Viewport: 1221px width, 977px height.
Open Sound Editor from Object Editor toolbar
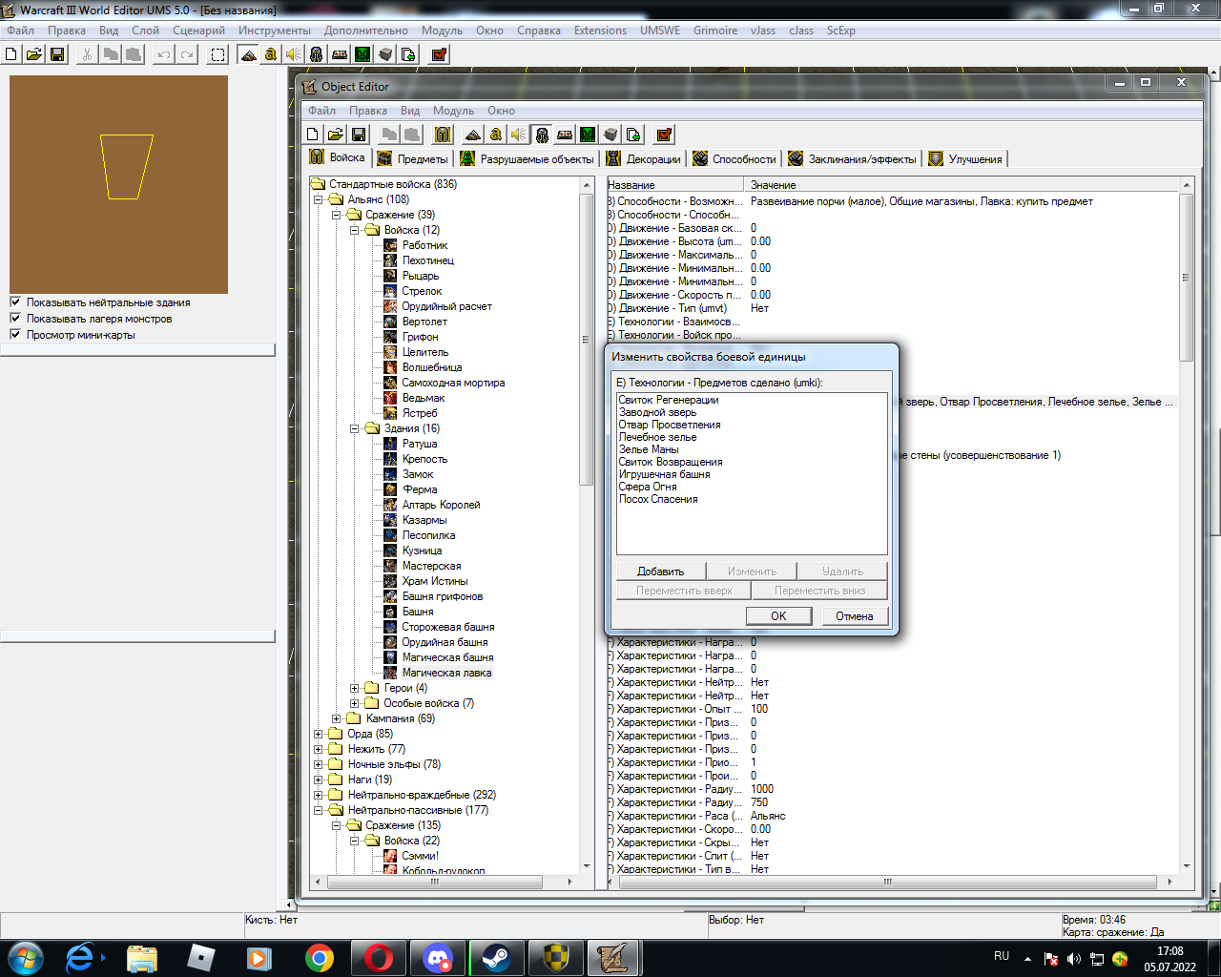(519, 135)
